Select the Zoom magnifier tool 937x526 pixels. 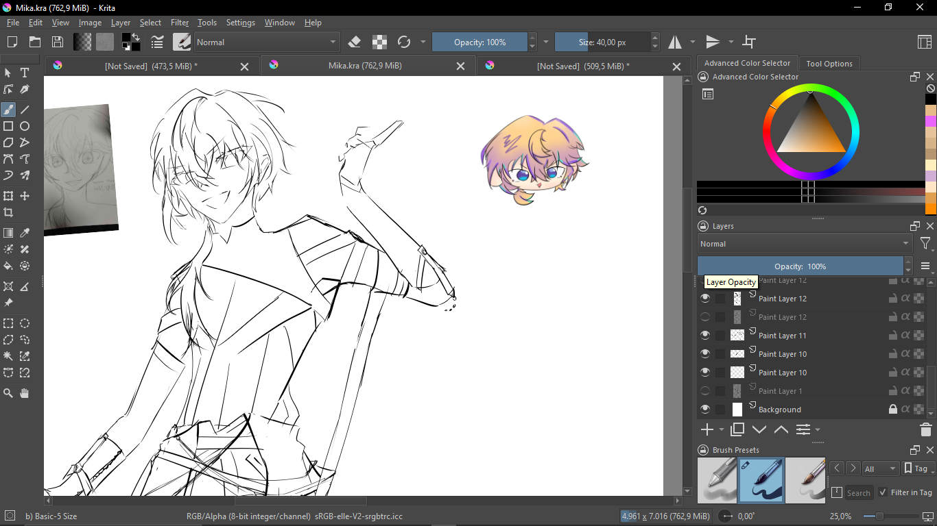(8, 393)
